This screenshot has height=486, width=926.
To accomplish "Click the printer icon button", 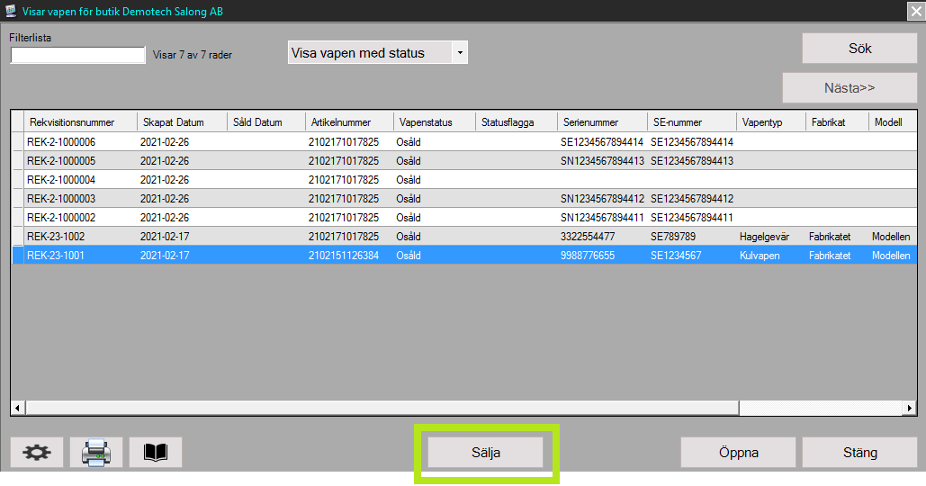I will [x=96, y=453].
